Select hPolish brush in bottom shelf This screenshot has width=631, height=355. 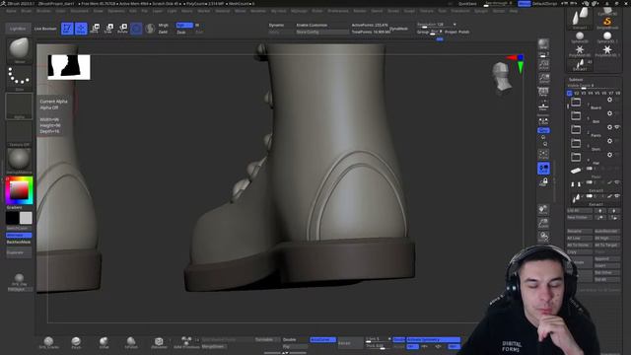(131, 342)
